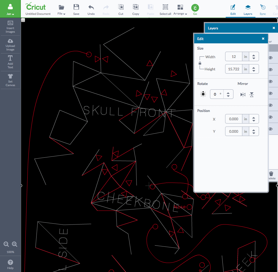Save the document
Image resolution: width=278 pixels, height=272 pixels.
[76, 10]
